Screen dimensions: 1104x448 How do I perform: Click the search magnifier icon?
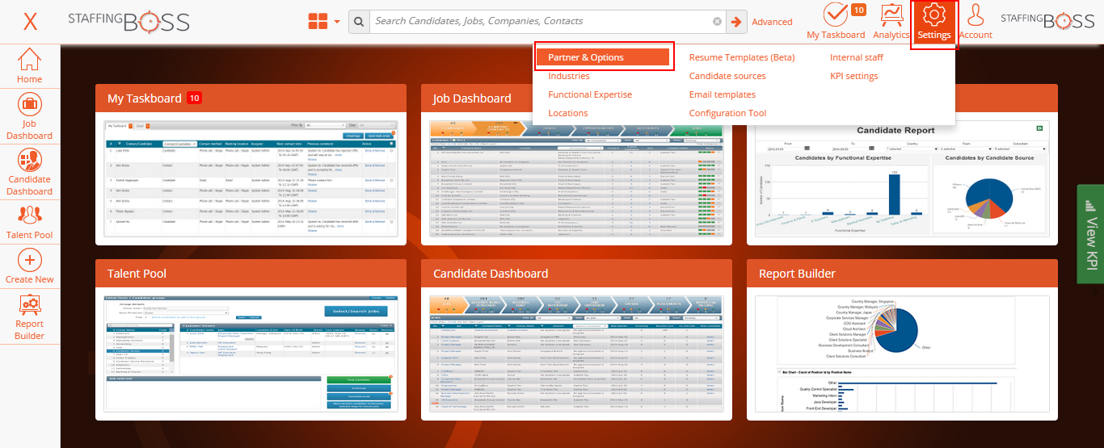point(359,22)
